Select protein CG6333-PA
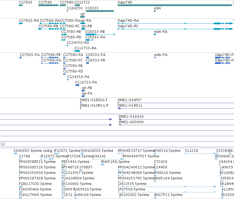This screenshot has height=199, width=234. pyautogui.click(x=96, y=55)
